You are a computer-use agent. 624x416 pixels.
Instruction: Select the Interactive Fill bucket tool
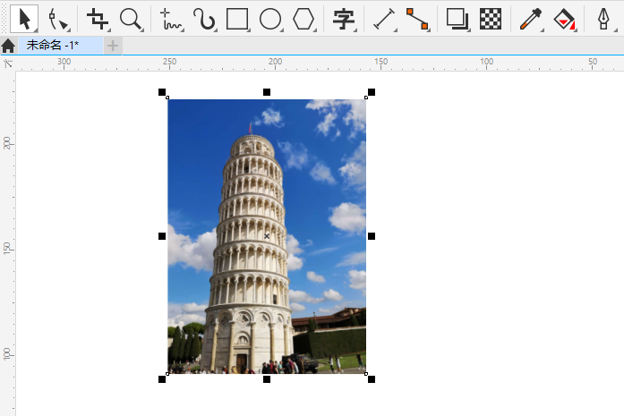[563, 18]
